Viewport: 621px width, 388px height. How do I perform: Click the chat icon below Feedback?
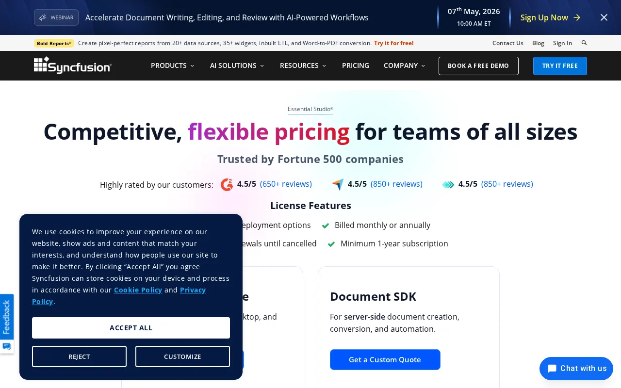pos(7,346)
